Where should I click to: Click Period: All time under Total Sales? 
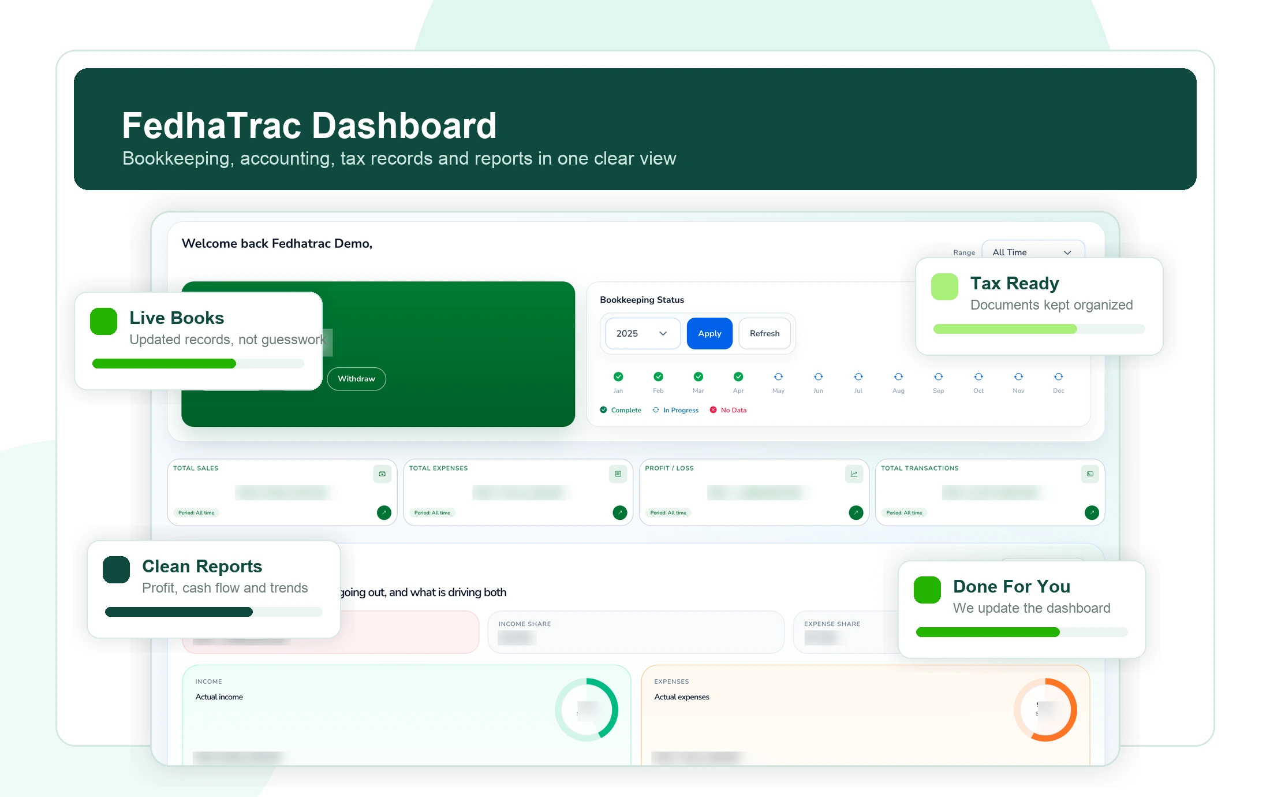pyautogui.click(x=196, y=513)
